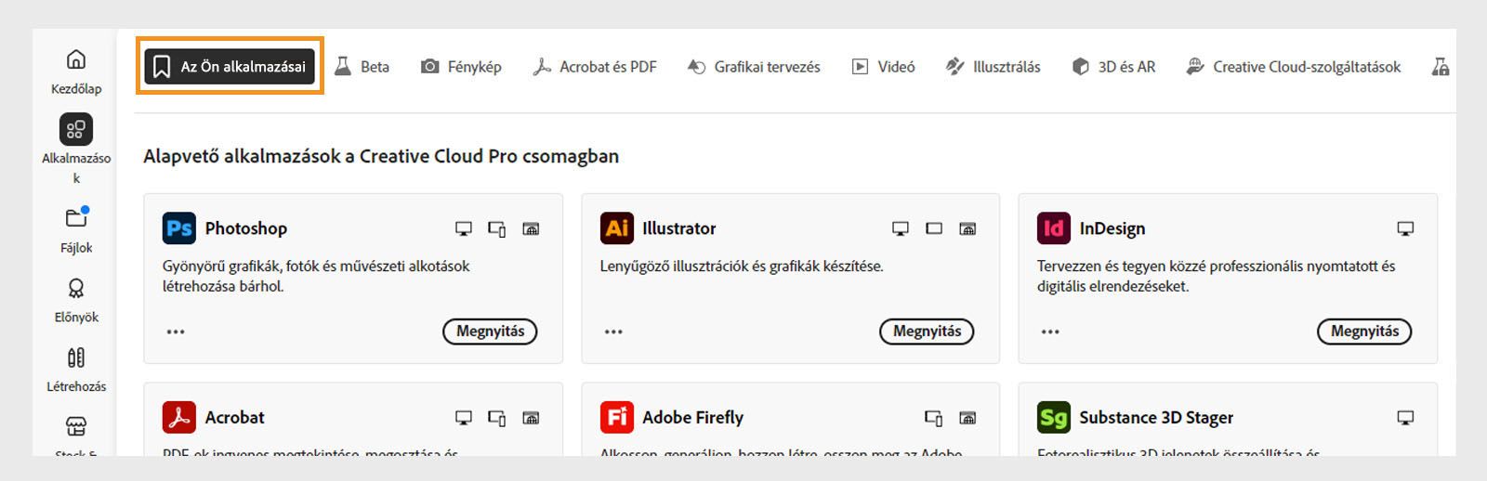1487x481 pixels.
Task: Click the Substance 3D Stager title
Action: [x=1156, y=418]
